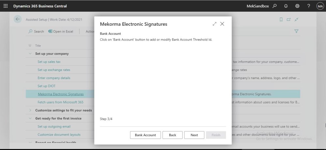Image resolution: width=326 pixels, height=150 pixels.
Task: Click the Title column header
Action: coord(38,46)
